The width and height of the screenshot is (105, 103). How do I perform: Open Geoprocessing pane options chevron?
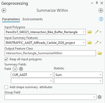(x=92, y=3)
